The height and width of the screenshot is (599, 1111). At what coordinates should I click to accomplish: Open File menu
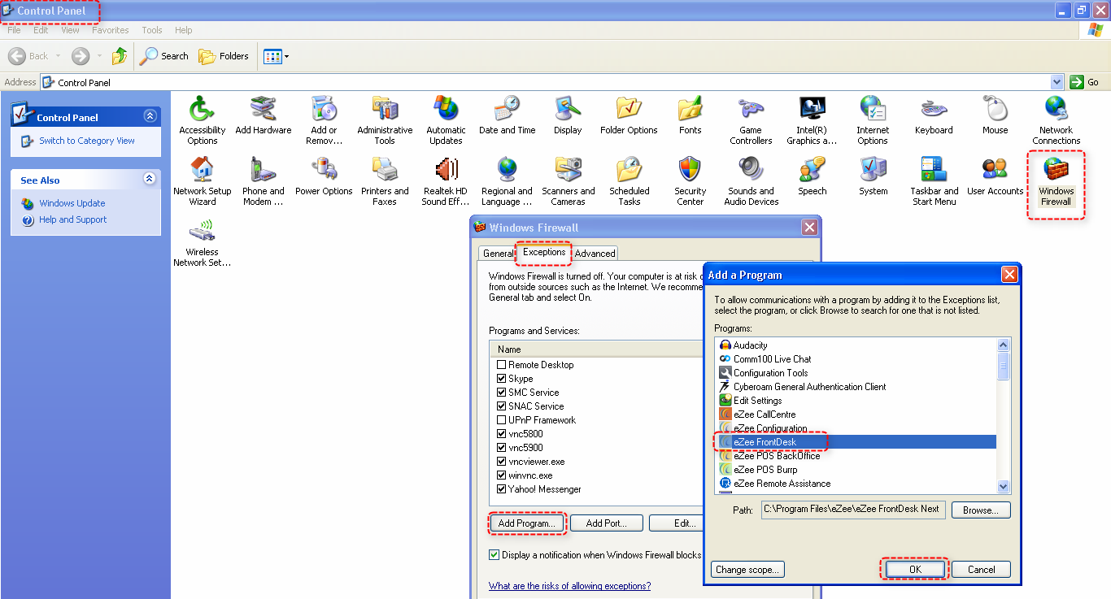pos(14,30)
